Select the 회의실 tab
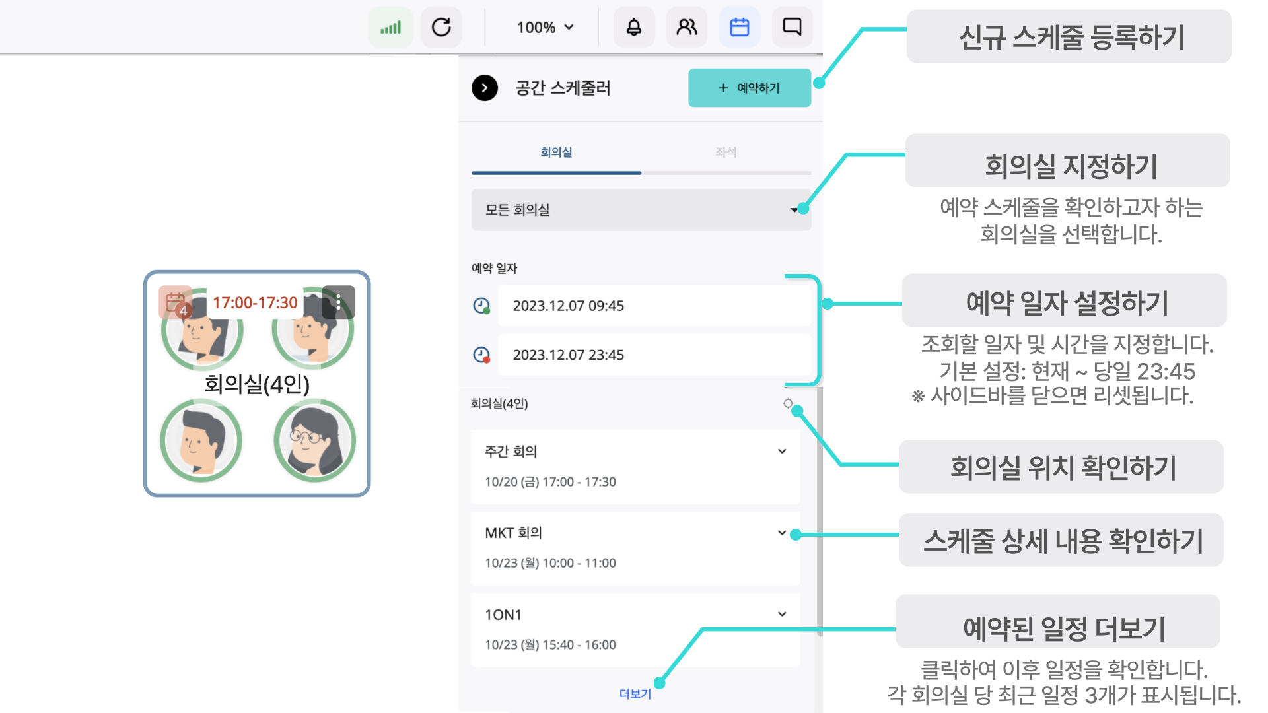 coord(555,151)
